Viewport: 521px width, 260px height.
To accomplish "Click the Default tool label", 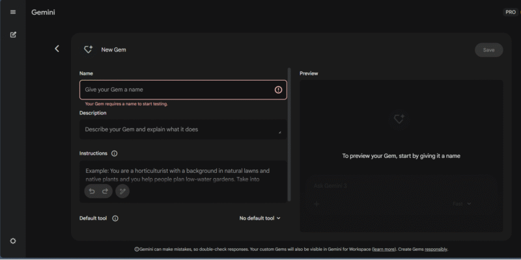I will click(x=93, y=218).
